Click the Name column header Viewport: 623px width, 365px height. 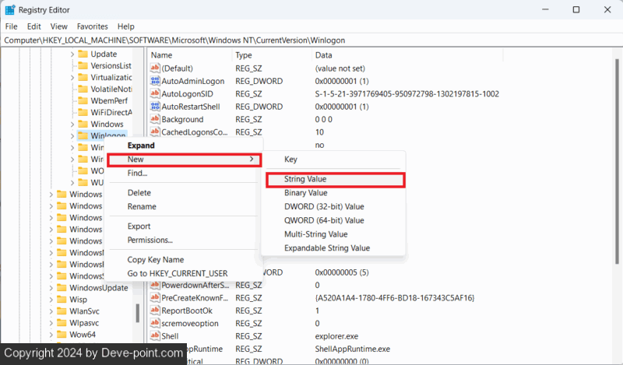[161, 55]
